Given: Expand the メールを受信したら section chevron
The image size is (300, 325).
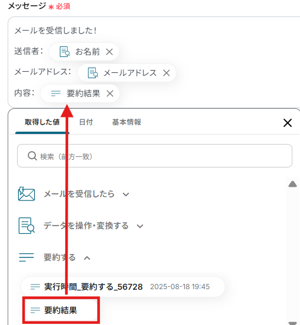Looking at the screenshot, I should pos(126,195).
